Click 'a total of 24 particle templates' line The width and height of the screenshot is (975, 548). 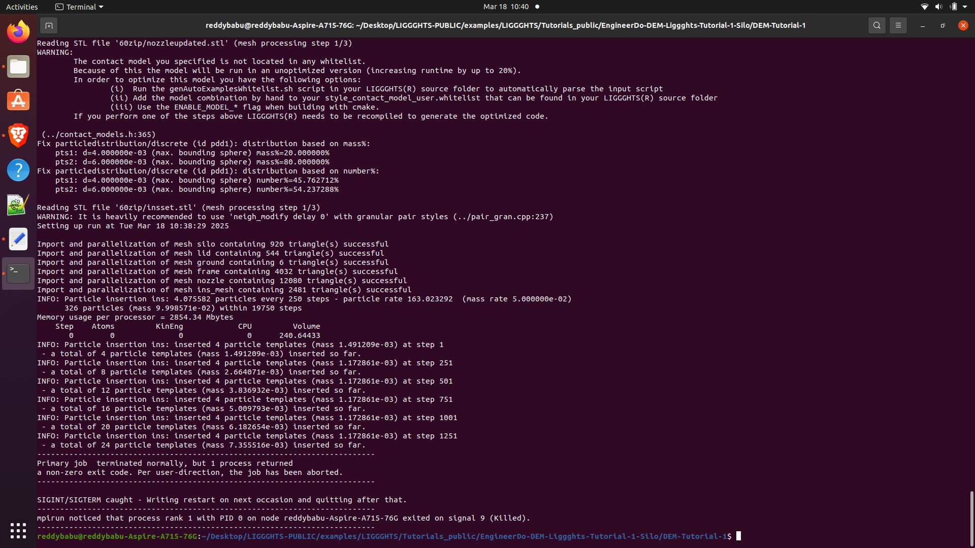coord(204,445)
